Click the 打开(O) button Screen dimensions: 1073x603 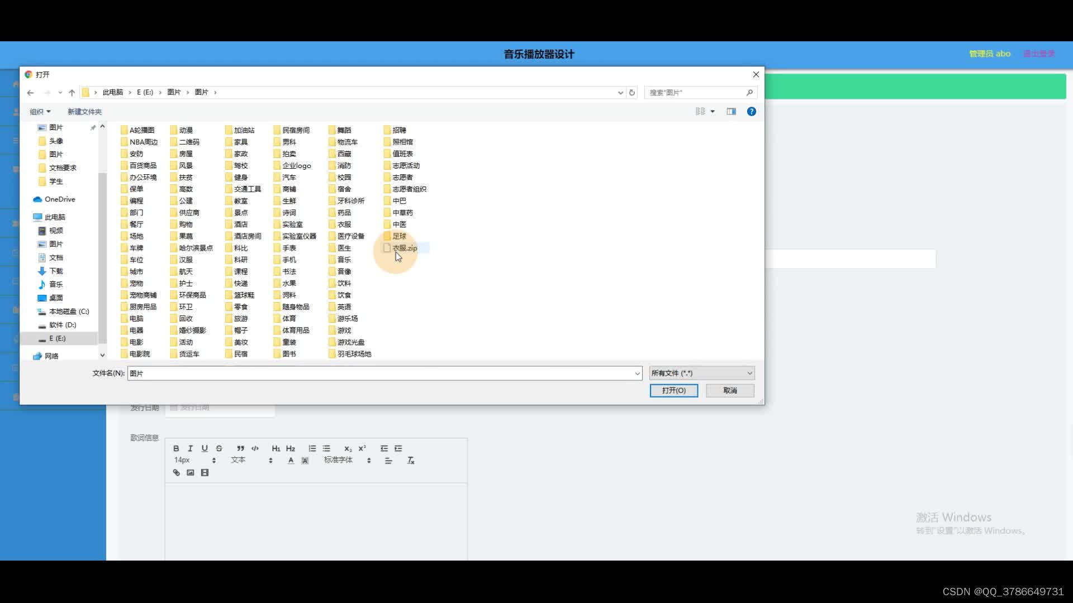[x=673, y=390]
